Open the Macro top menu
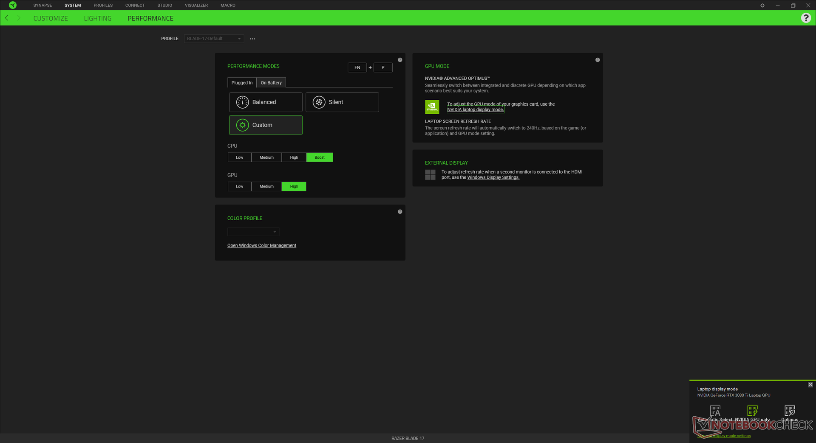 pos(228,6)
